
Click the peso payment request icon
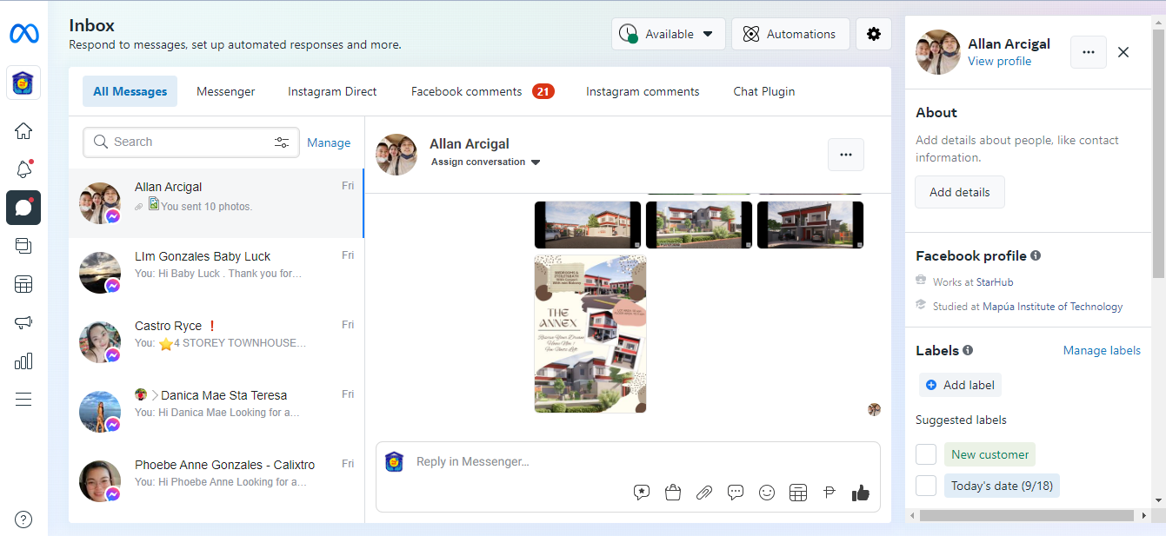[830, 493]
